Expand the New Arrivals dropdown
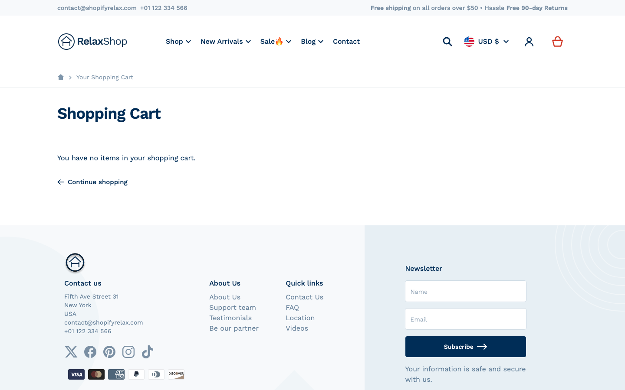The image size is (625, 390). 226,42
